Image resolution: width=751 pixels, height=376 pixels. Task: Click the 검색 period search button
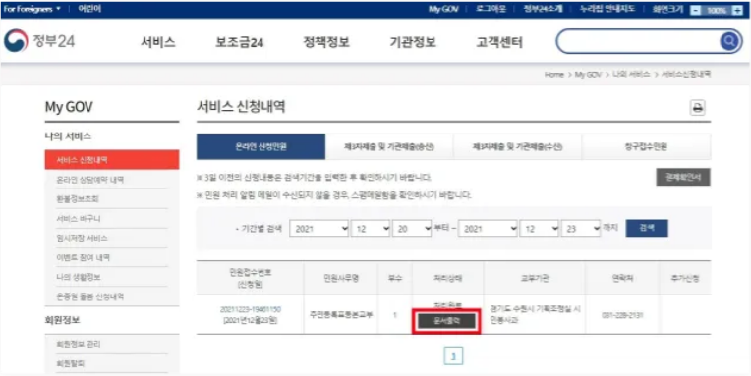647,228
